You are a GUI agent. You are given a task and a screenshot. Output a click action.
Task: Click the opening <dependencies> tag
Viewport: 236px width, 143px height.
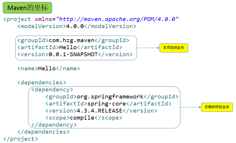click(x=42, y=83)
